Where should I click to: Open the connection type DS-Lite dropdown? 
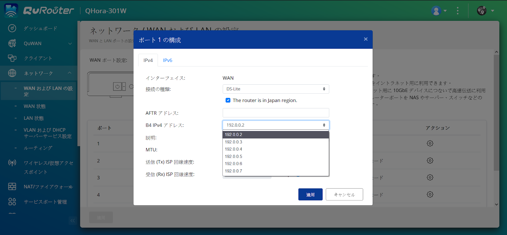276,89
